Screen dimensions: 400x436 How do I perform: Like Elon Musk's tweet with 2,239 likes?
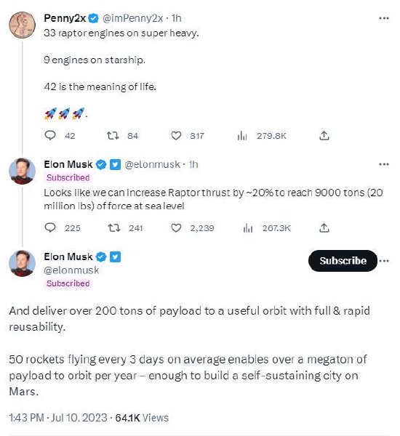pyautogui.click(x=176, y=228)
